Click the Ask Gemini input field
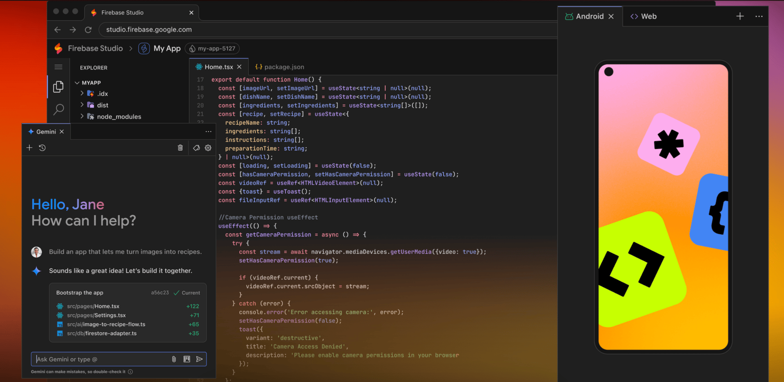 point(102,359)
